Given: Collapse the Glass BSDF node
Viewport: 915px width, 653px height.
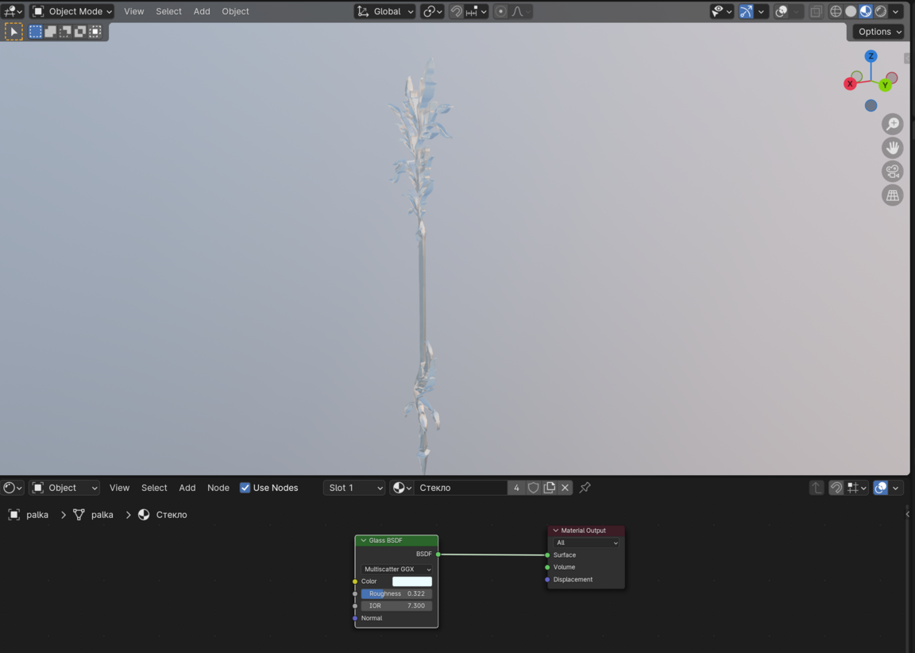Looking at the screenshot, I should tap(364, 540).
